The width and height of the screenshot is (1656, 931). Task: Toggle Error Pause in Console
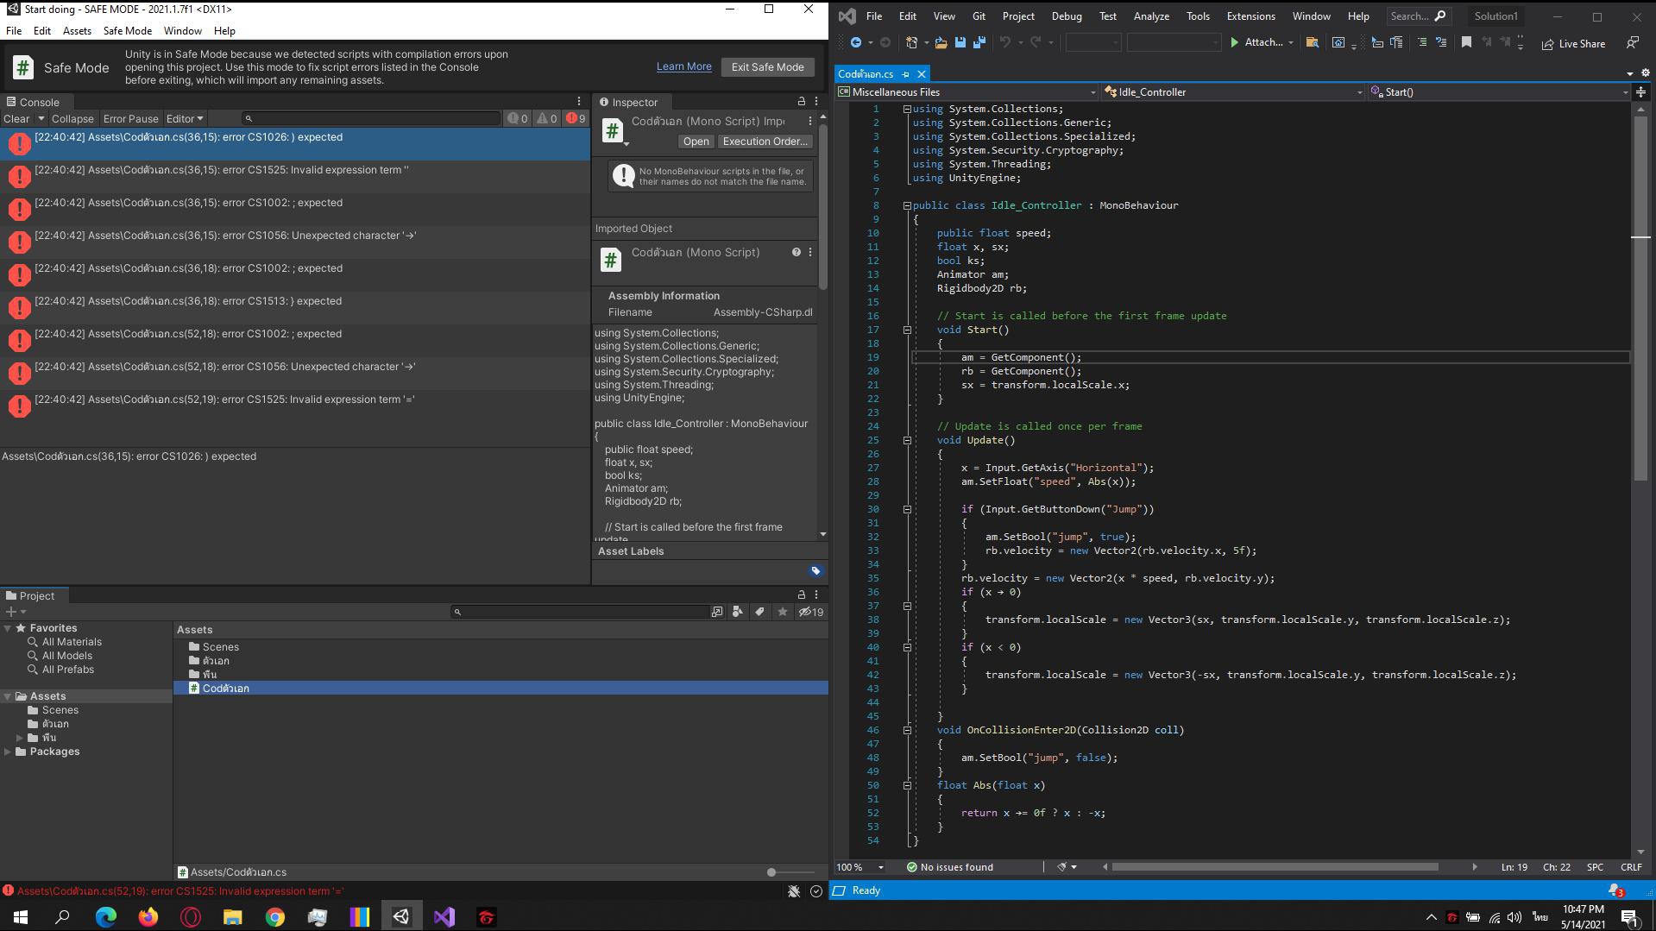point(130,119)
